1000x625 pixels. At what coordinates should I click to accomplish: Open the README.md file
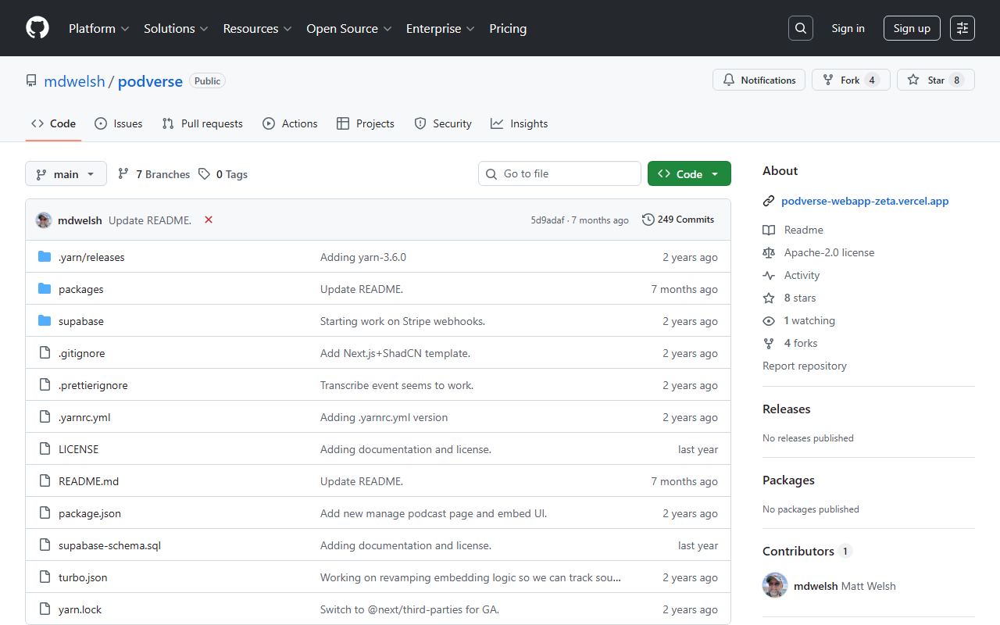tap(88, 481)
